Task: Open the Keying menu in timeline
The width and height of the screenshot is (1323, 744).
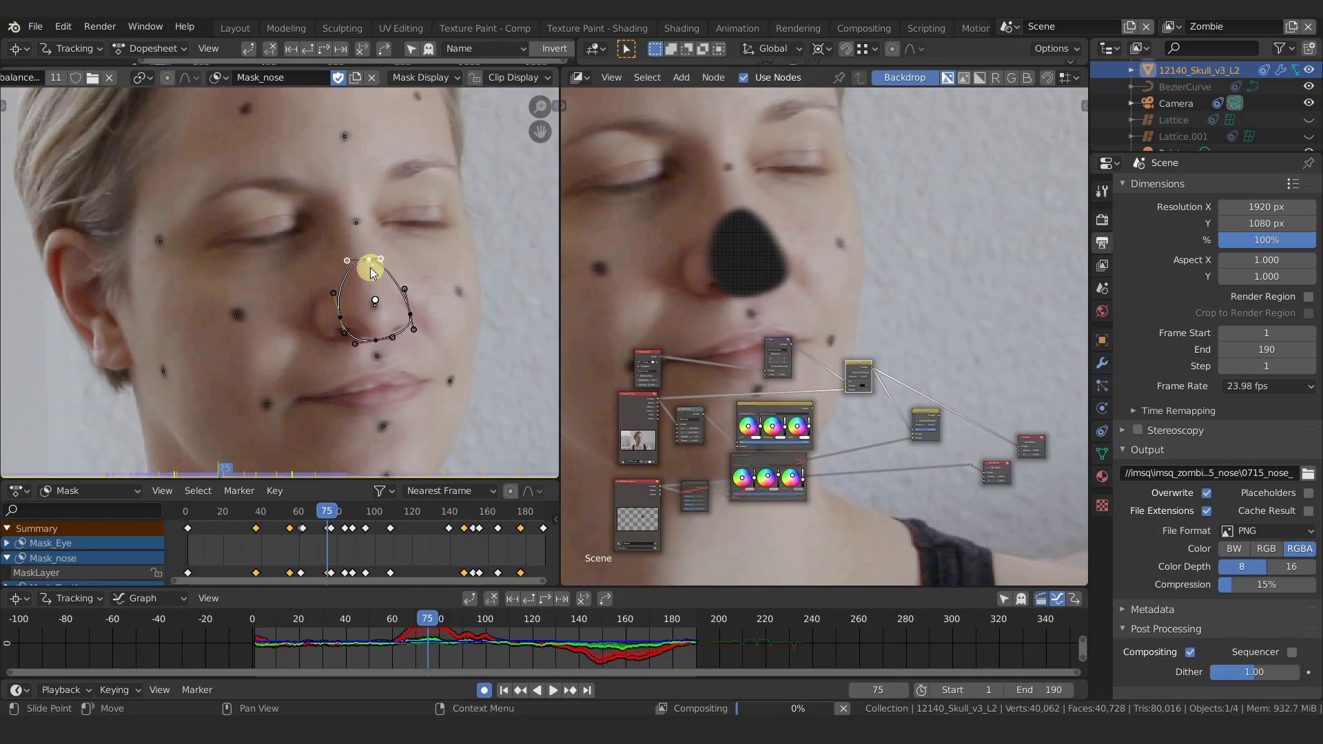Action: pos(119,690)
